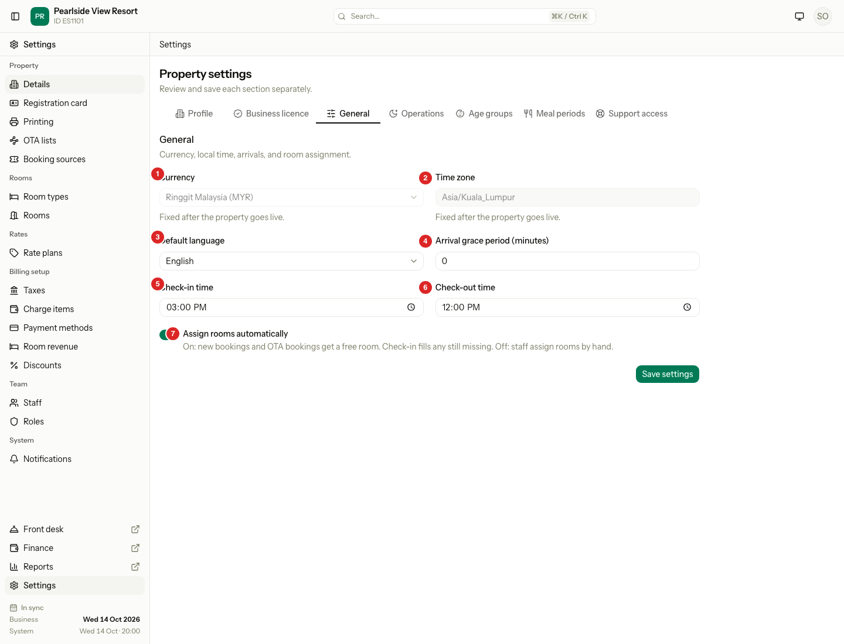Open Registration card in sidebar
The width and height of the screenshot is (844, 644).
(74, 103)
